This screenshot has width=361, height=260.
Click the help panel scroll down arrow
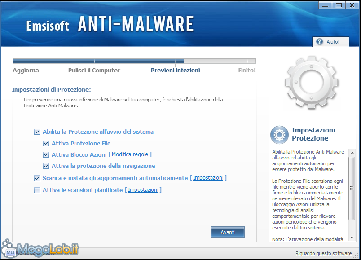click(352, 238)
